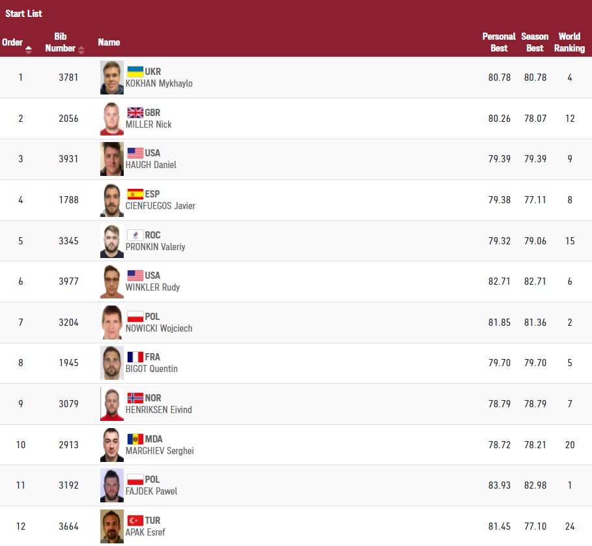
Task: Click NOWICKI Wojciech's photo thumbnail
Action: point(112,323)
